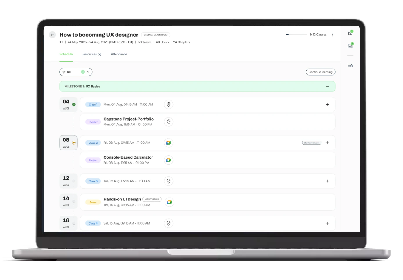Image resolution: width=403 pixels, height=280 pixels.
Task: Click the 24 Chapters text
Action: tap(181, 42)
